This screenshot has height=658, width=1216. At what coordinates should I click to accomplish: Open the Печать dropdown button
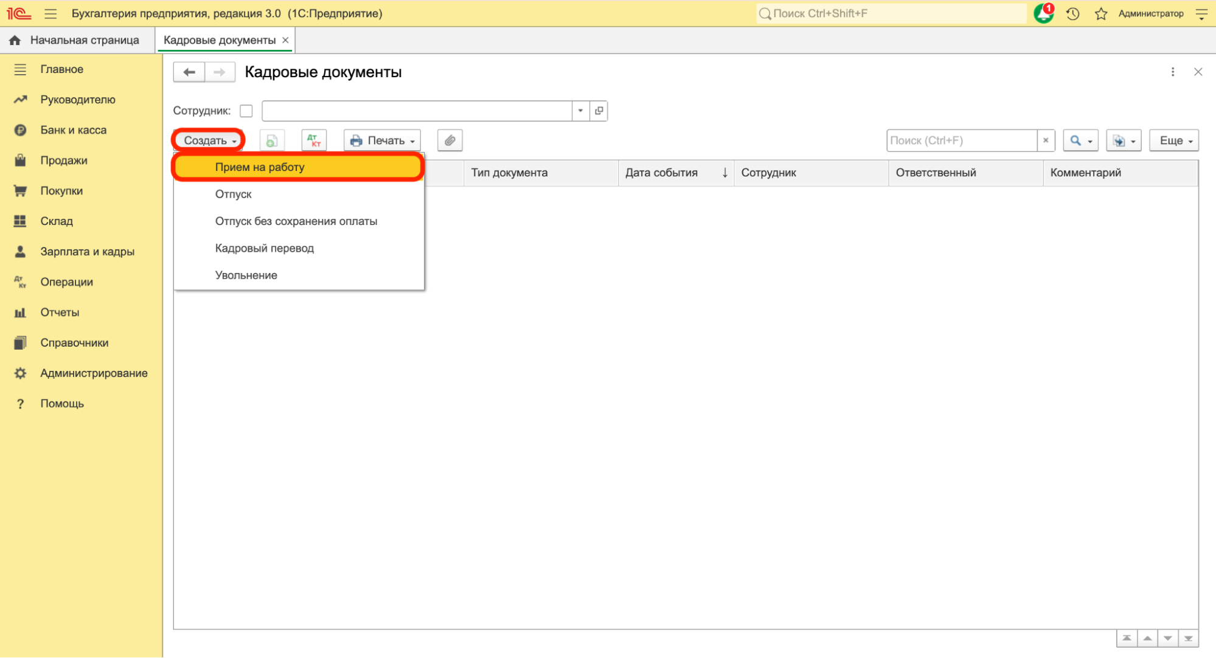click(x=382, y=140)
